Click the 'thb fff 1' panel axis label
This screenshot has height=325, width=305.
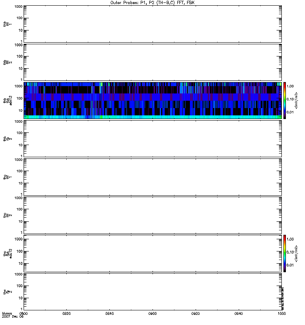tap(7, 24)
